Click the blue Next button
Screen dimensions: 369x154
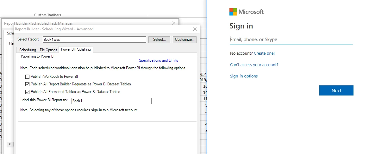tap(336, 90)
